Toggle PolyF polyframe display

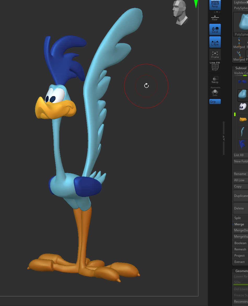[x=215, y=67]
